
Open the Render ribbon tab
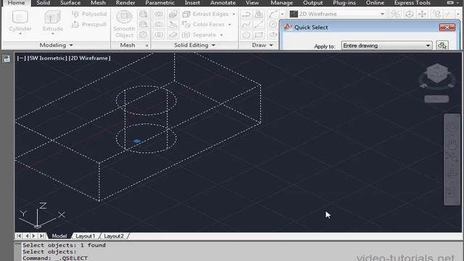125,3
